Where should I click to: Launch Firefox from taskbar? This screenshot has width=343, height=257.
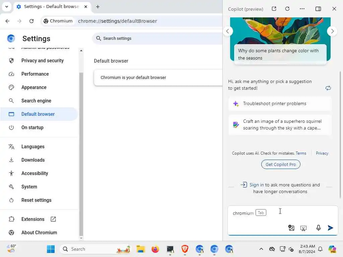click(155, 249)
